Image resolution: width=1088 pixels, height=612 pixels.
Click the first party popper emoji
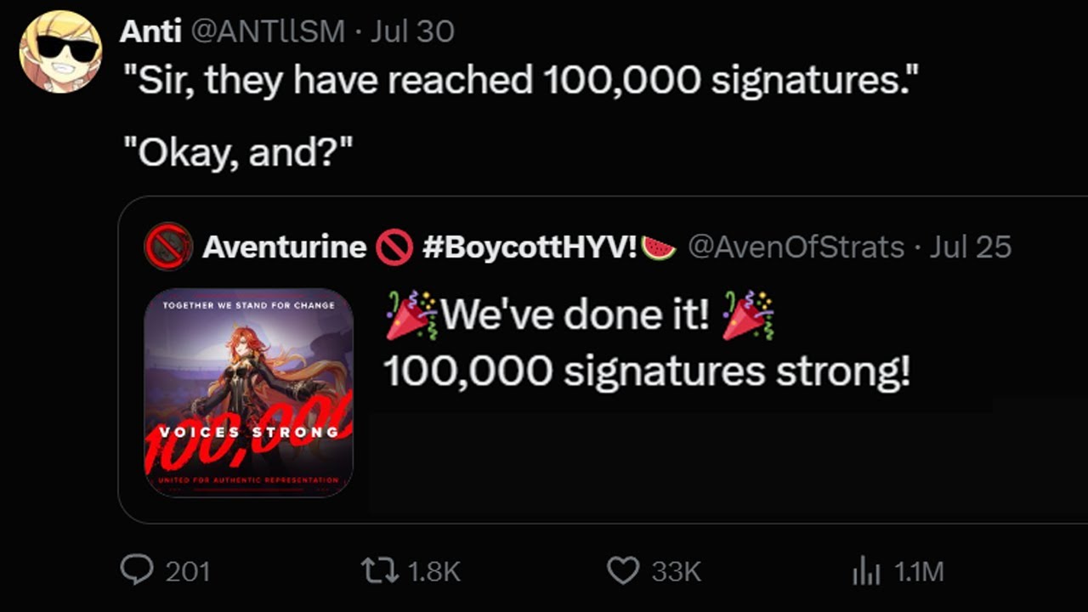point(411,315)
